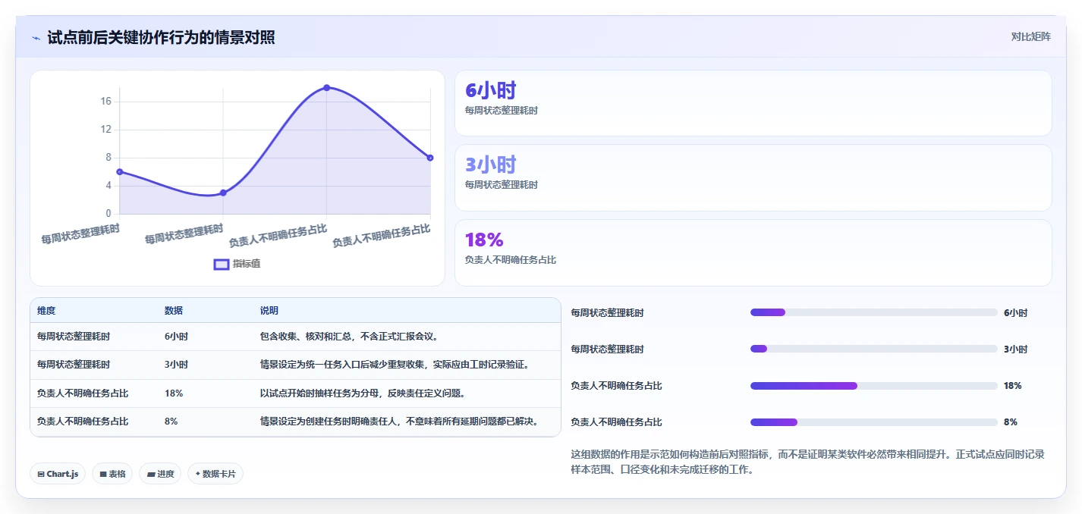
Task: Click the 说明 table column header
Action: click(269, 311)
